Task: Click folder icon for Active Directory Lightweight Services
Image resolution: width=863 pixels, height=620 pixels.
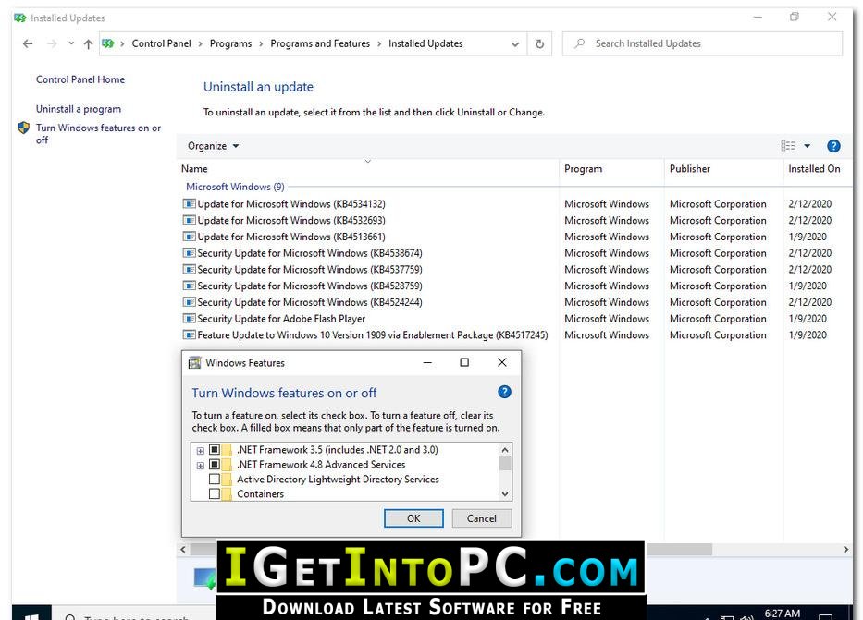Action: [227, 480]
